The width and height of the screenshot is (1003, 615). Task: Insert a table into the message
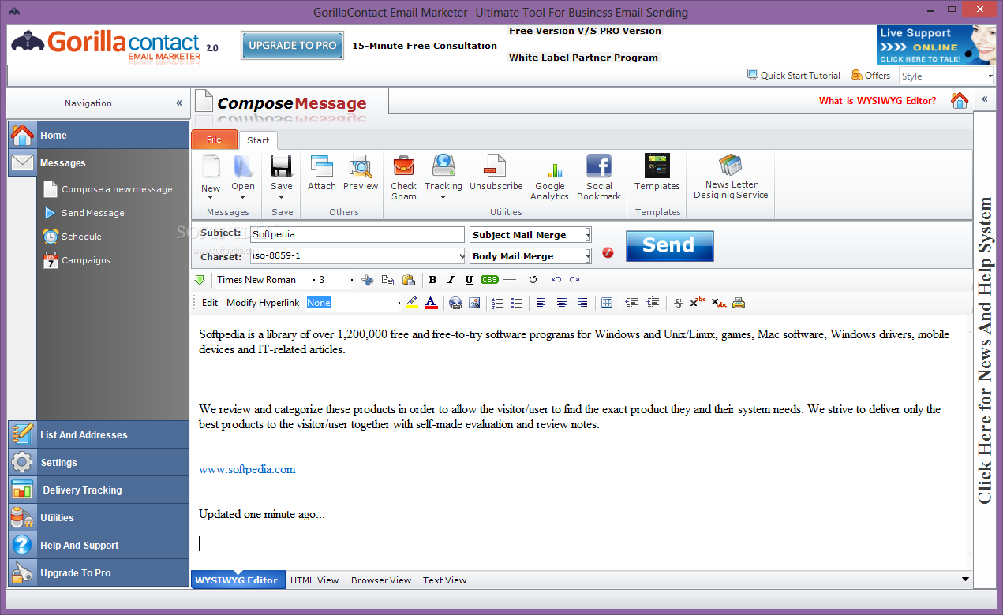pos(607,303)
